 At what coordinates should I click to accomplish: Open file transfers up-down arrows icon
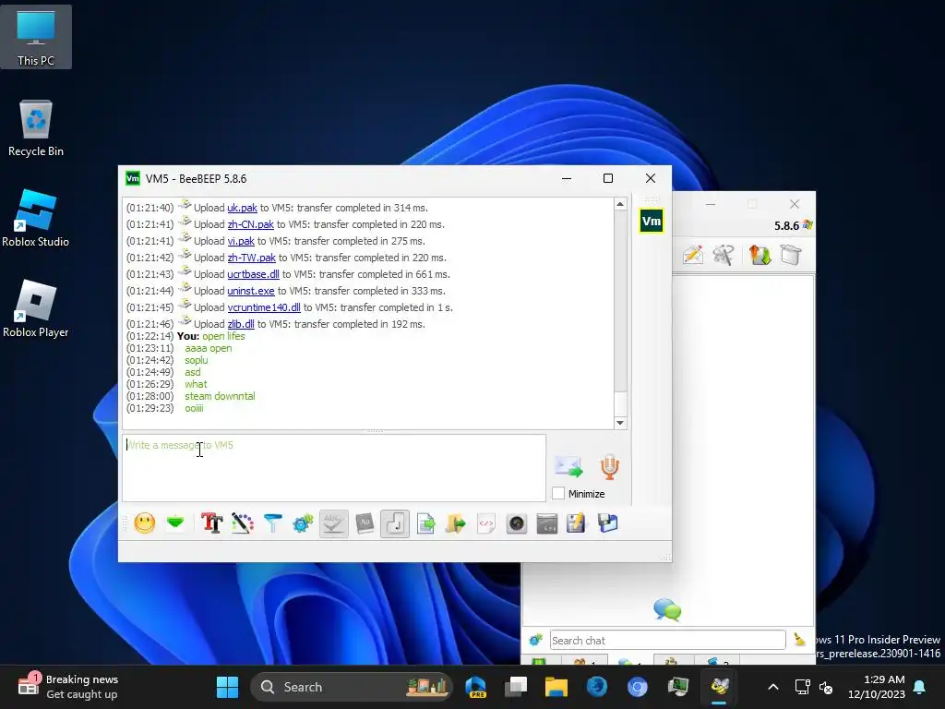(x=760, y=255)
